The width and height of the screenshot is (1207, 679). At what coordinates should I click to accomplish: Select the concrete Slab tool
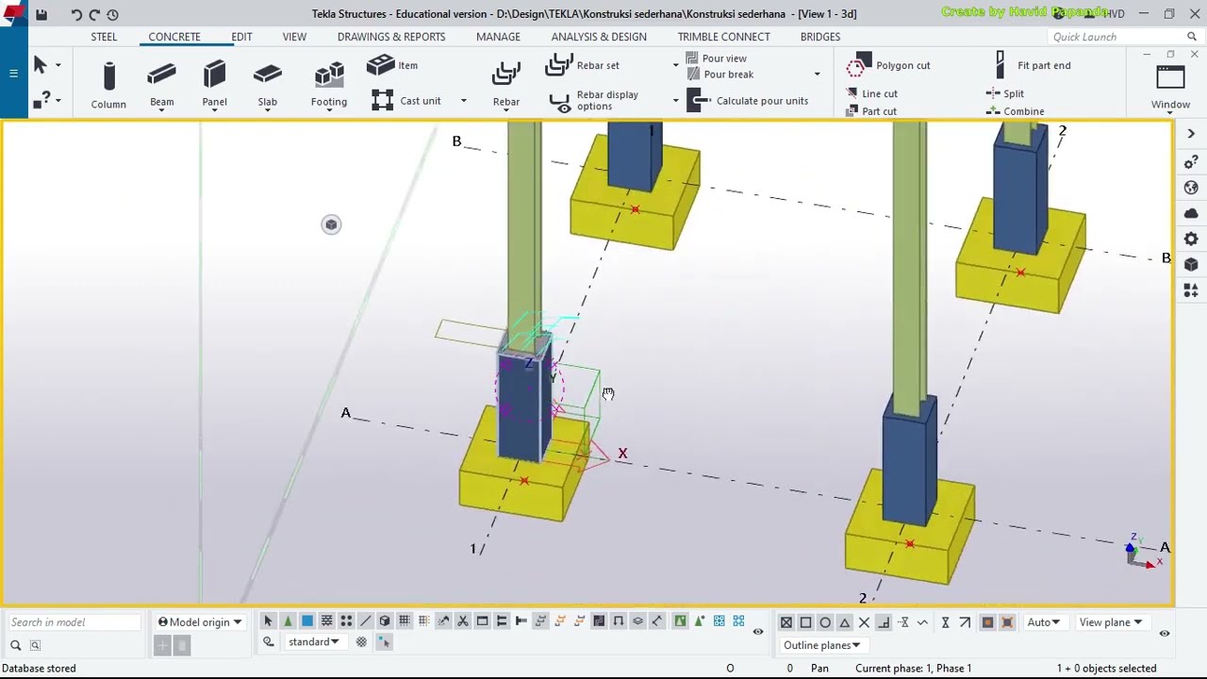pyautogui.click(x=268, y=85)
